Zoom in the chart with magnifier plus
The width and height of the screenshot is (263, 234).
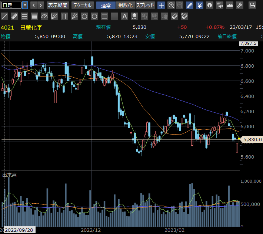(x=171, y=5)
